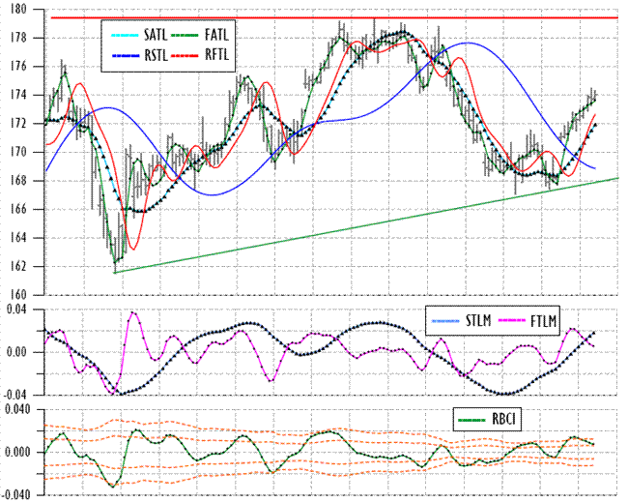
Task: Click the green RBCI legend line sample
Action: [471, 420]
